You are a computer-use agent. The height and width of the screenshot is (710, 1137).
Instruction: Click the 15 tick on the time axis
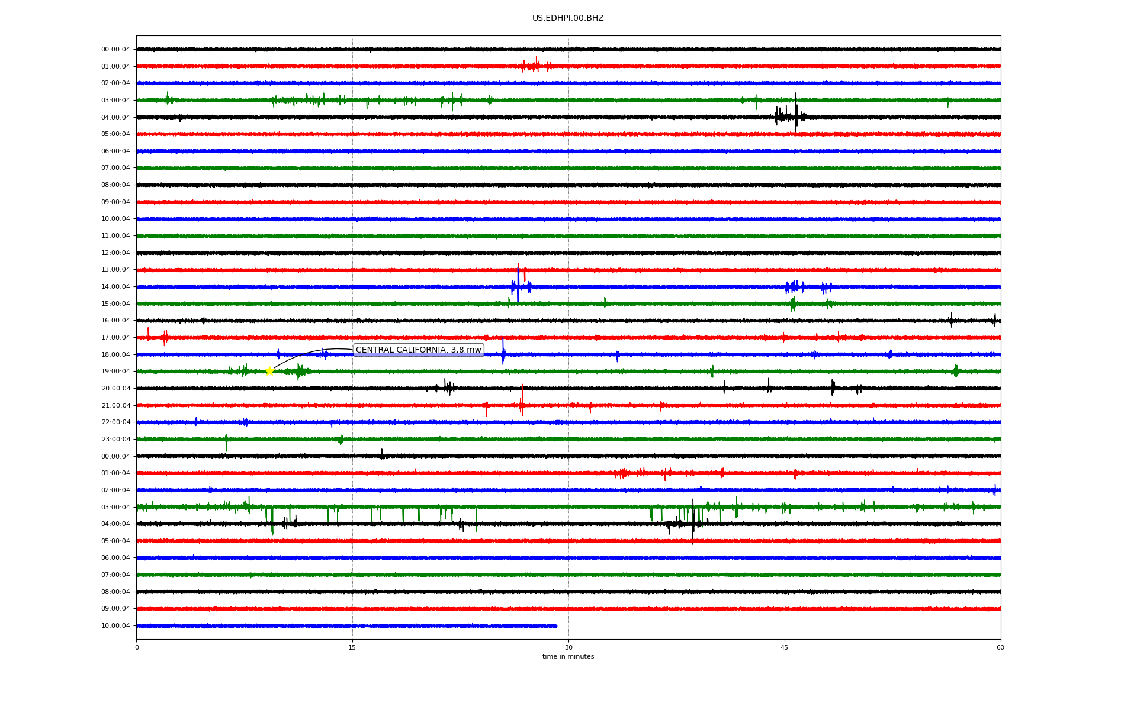point(352,647)
